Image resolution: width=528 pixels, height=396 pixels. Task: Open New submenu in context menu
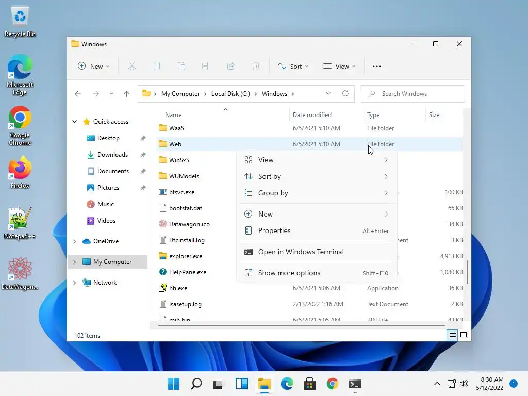[x=317, y=214]
